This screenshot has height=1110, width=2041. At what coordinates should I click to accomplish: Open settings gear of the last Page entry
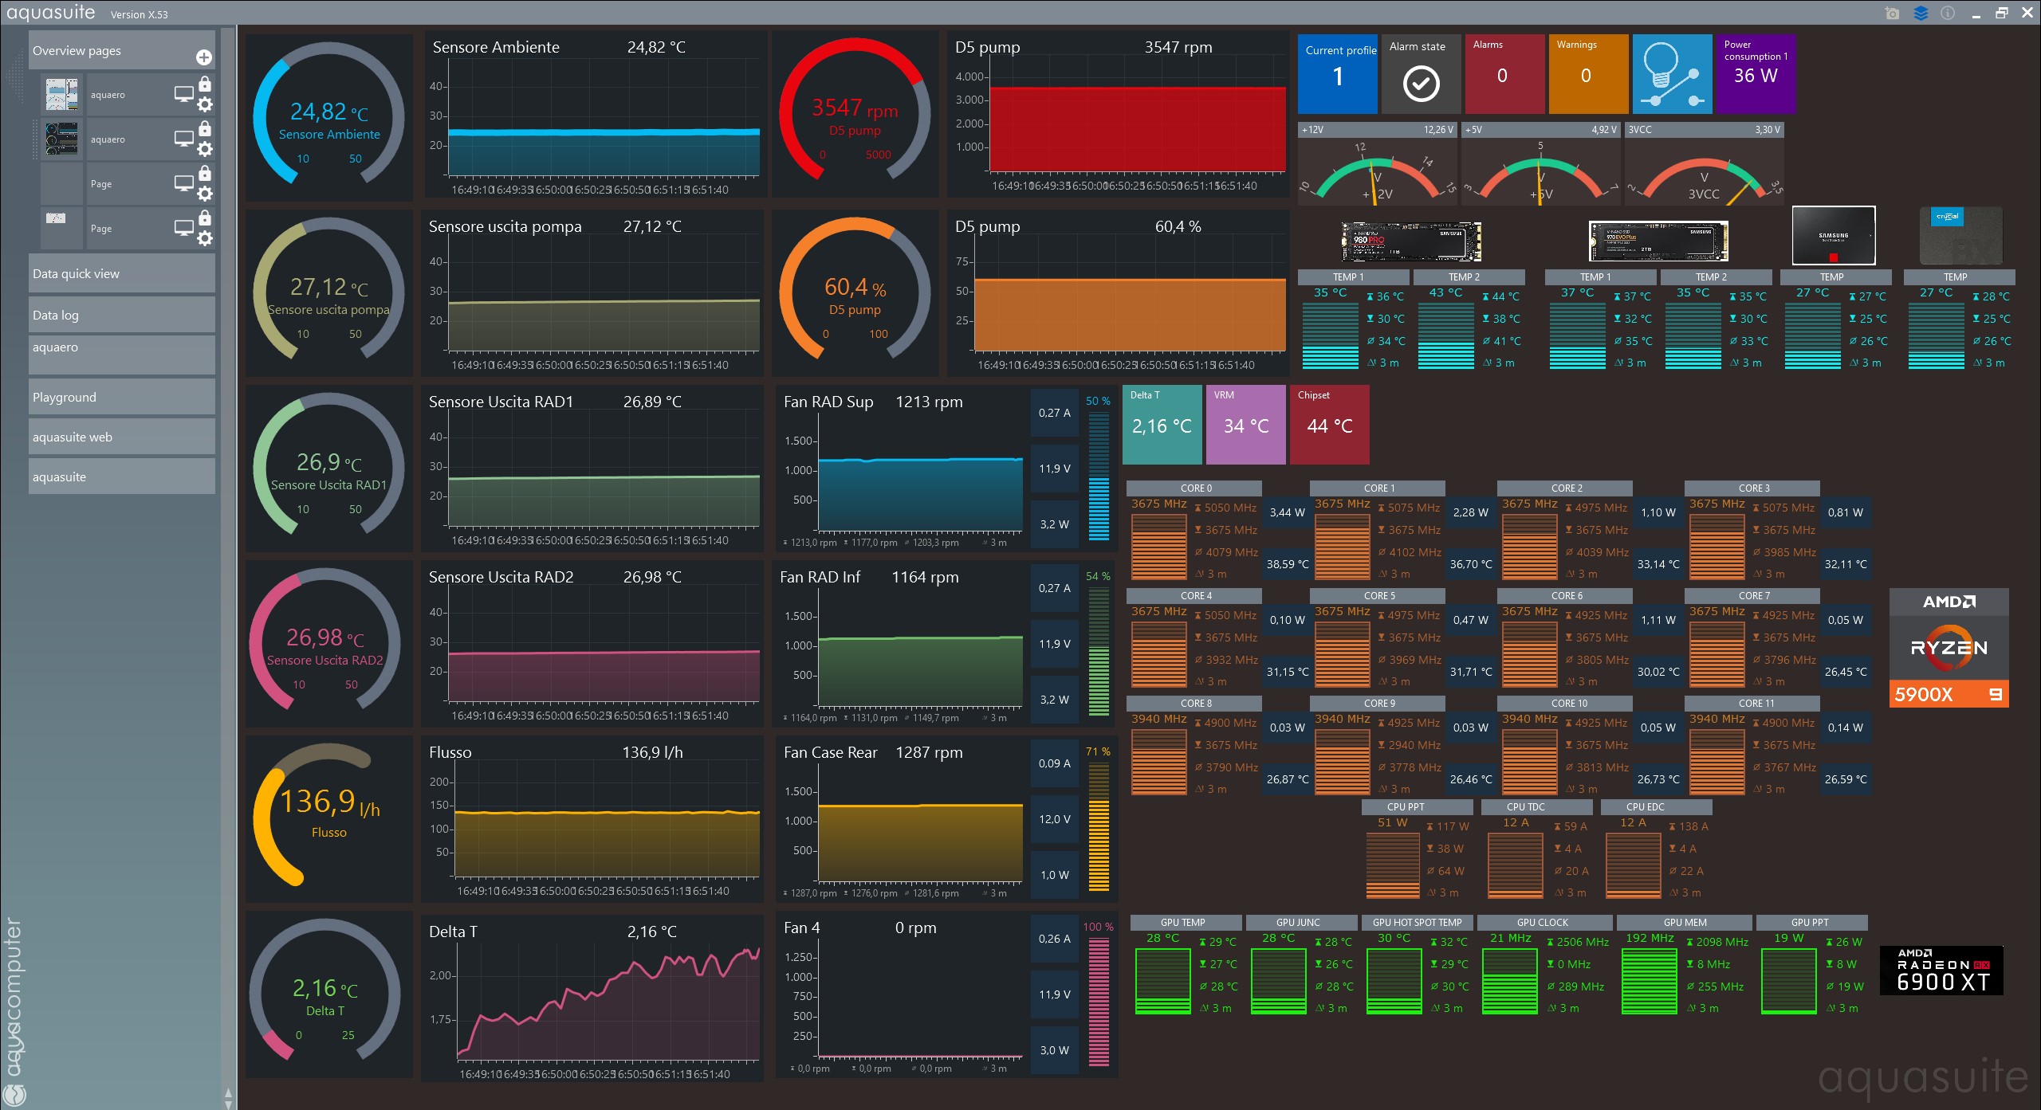point(205,238)
